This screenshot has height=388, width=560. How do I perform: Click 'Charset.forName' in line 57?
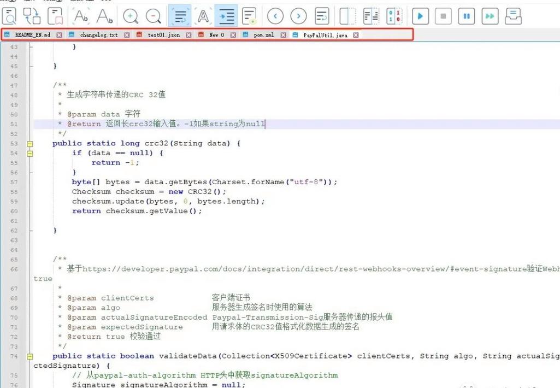248,182
